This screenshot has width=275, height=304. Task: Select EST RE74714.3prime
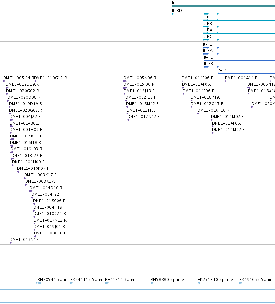(121, 279)
